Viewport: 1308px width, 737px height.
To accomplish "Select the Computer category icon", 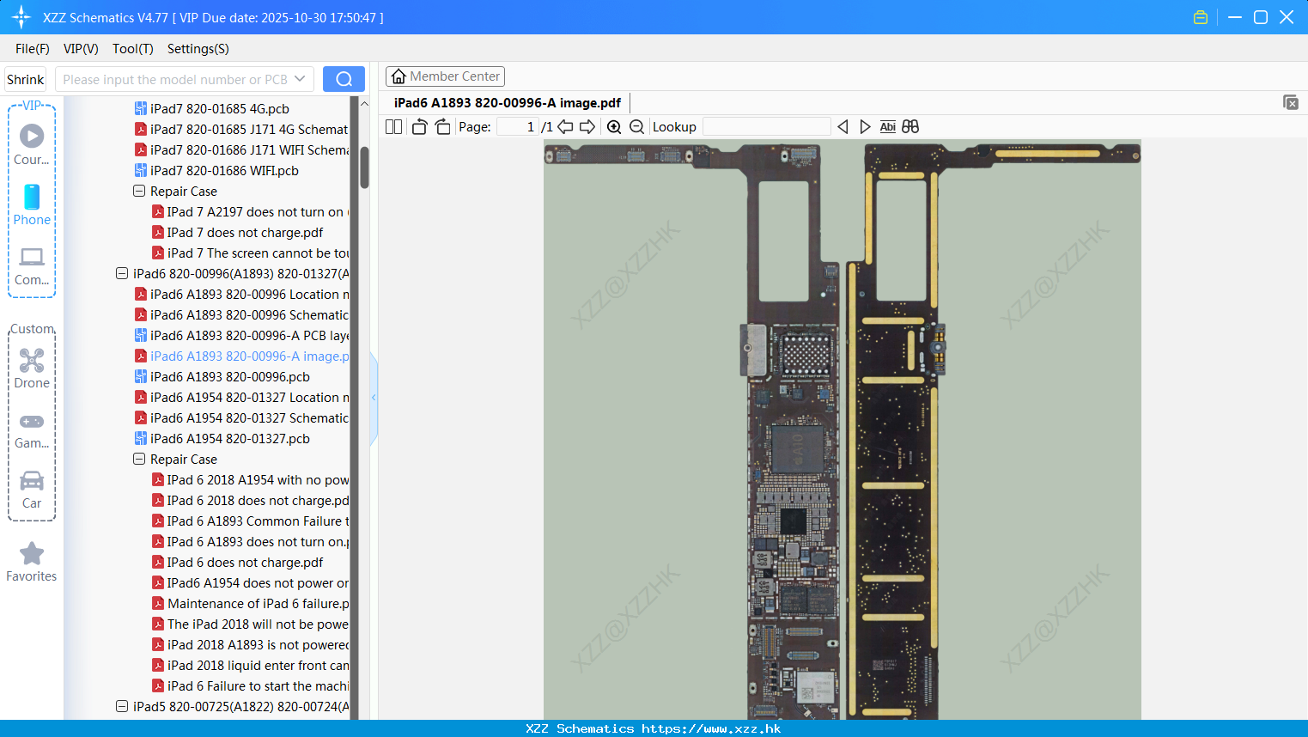I will pos(32,265).
